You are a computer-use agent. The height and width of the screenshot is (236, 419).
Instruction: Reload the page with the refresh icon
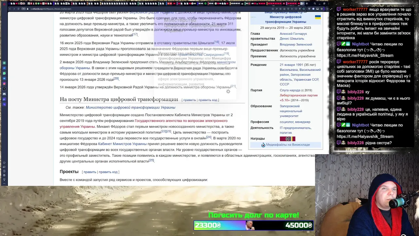[18, 9]
